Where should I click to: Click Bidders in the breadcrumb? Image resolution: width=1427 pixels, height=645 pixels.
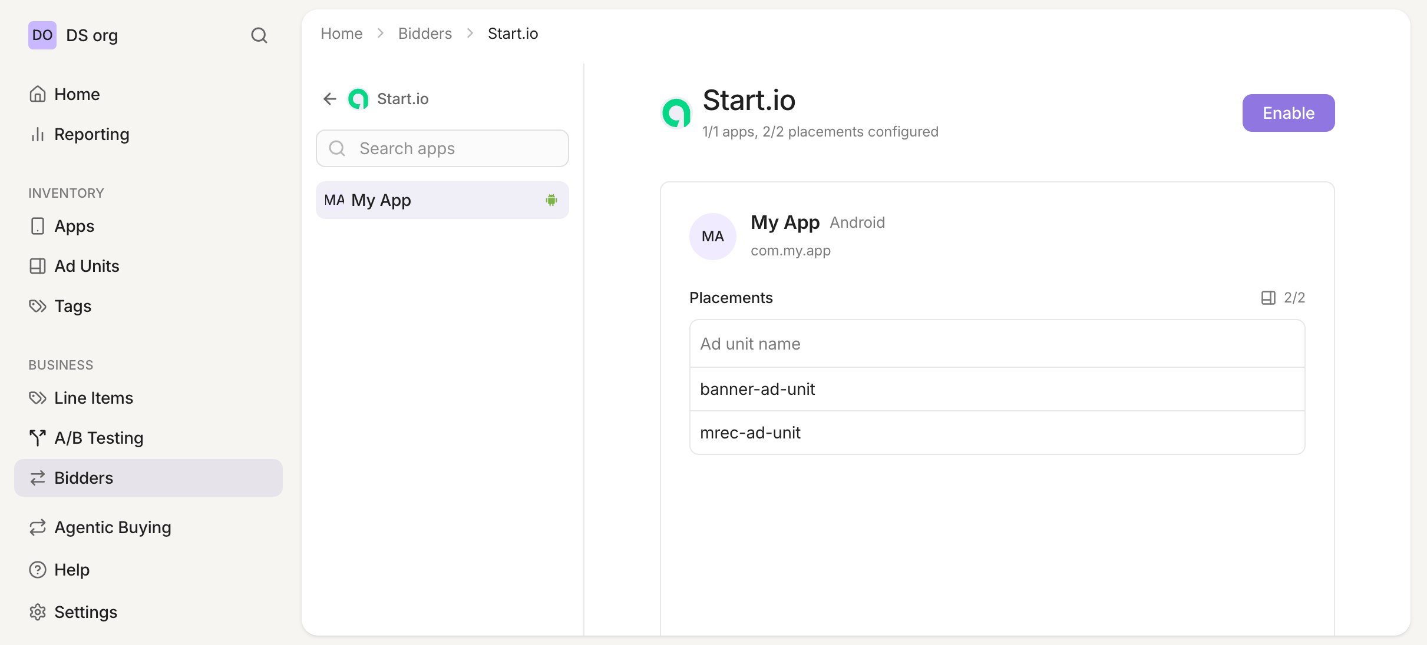[425, 34]
